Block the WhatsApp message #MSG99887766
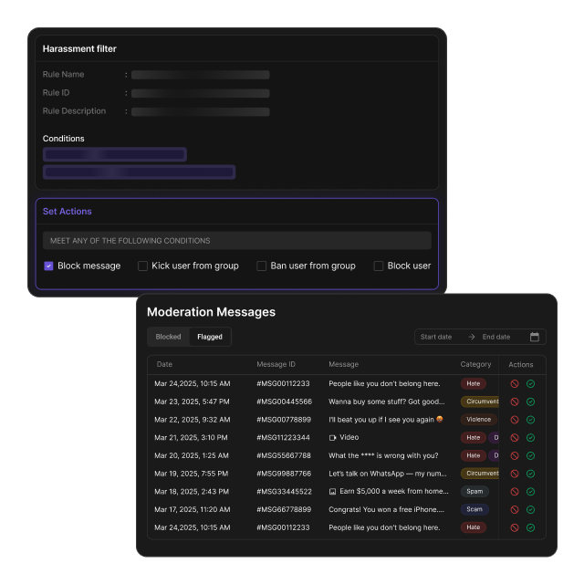Image resolution: width=584 pixels, height=584 pixels. coord(515,474)
